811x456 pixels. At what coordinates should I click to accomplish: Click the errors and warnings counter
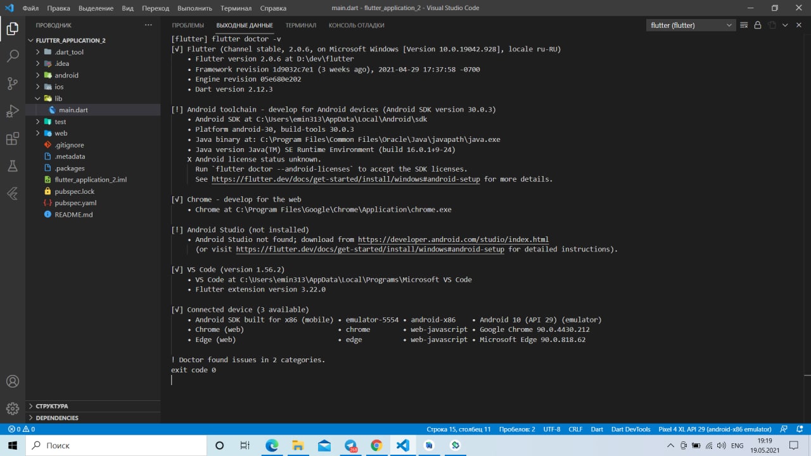coord(22,429)
